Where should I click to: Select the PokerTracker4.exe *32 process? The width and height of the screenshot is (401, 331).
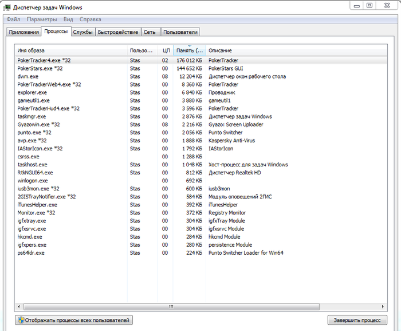[x=200, y=60]
